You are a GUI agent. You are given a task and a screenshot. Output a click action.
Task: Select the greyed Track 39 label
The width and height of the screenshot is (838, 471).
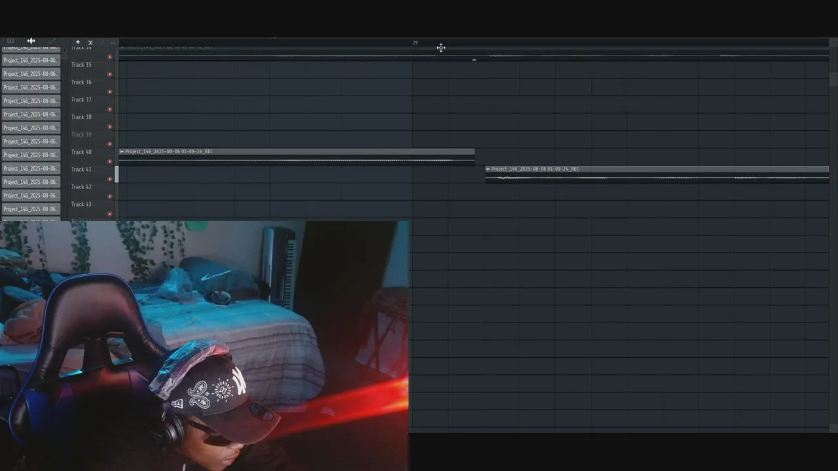click(x=81, y=135)
